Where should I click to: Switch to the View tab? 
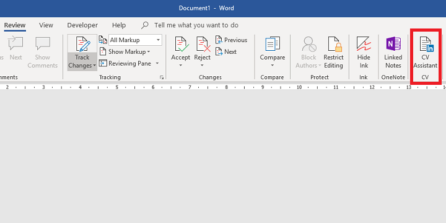pyautogui.click(x=46, y=25)
